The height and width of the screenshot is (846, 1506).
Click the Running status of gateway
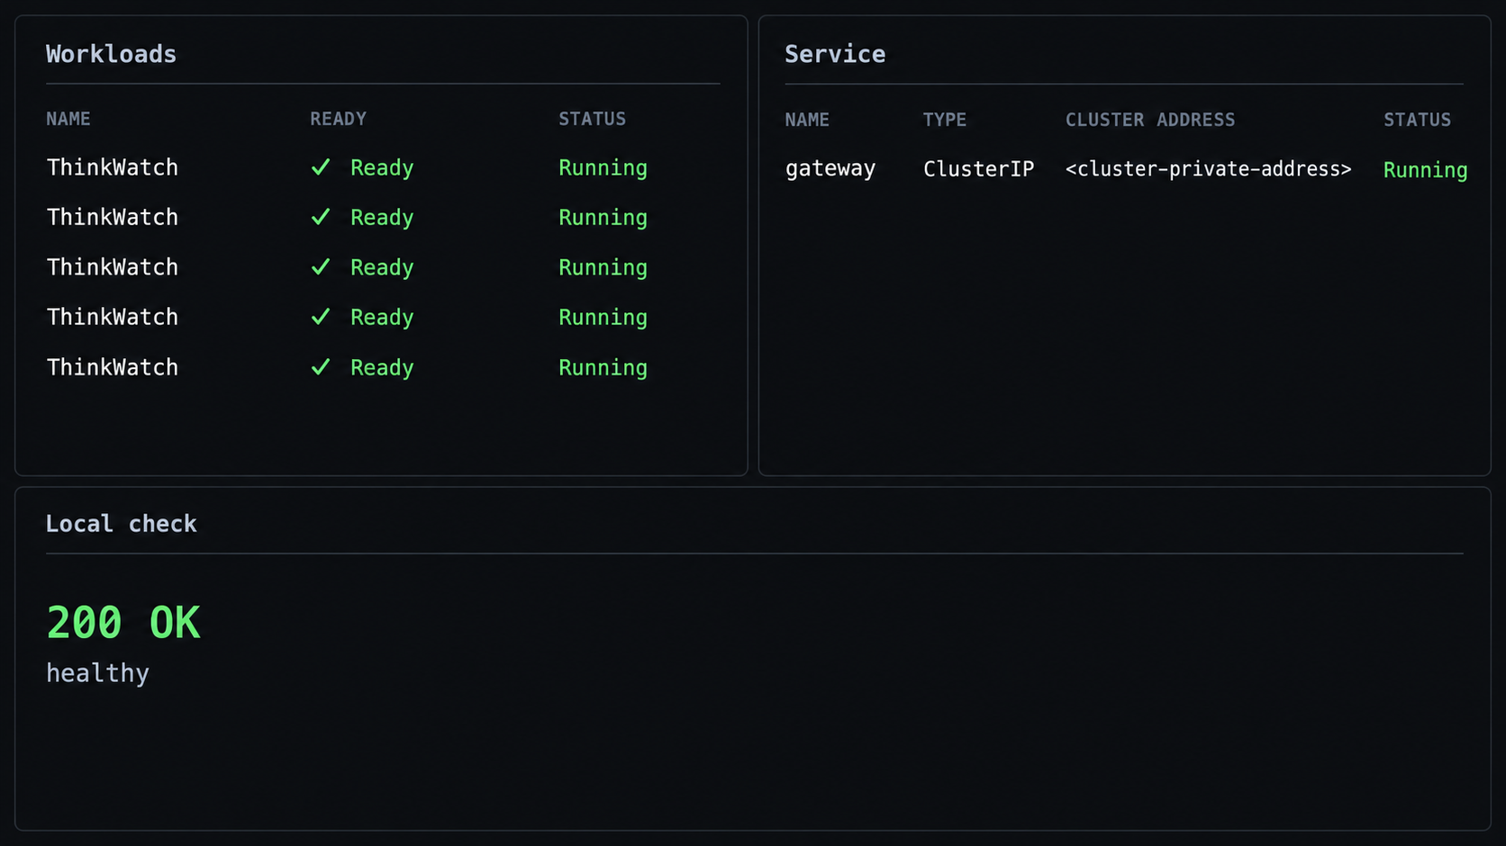[x=1425, y=170]
